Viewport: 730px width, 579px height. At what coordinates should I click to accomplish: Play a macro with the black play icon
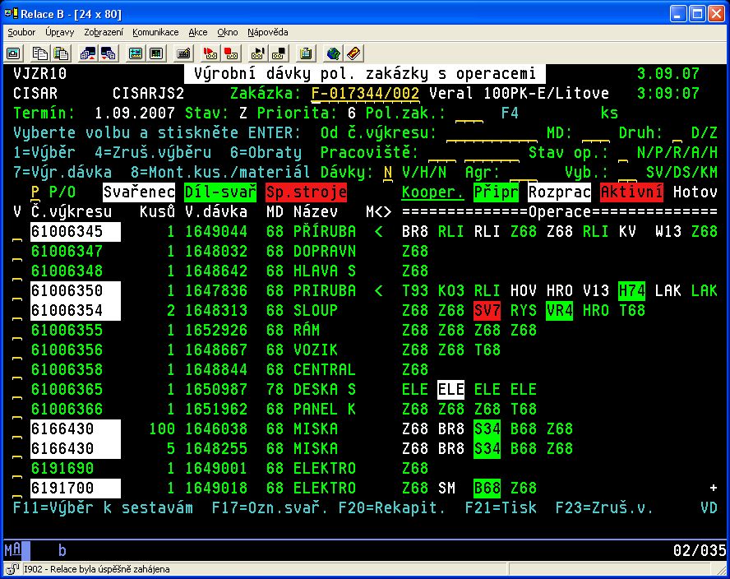(x=257, y=53)
